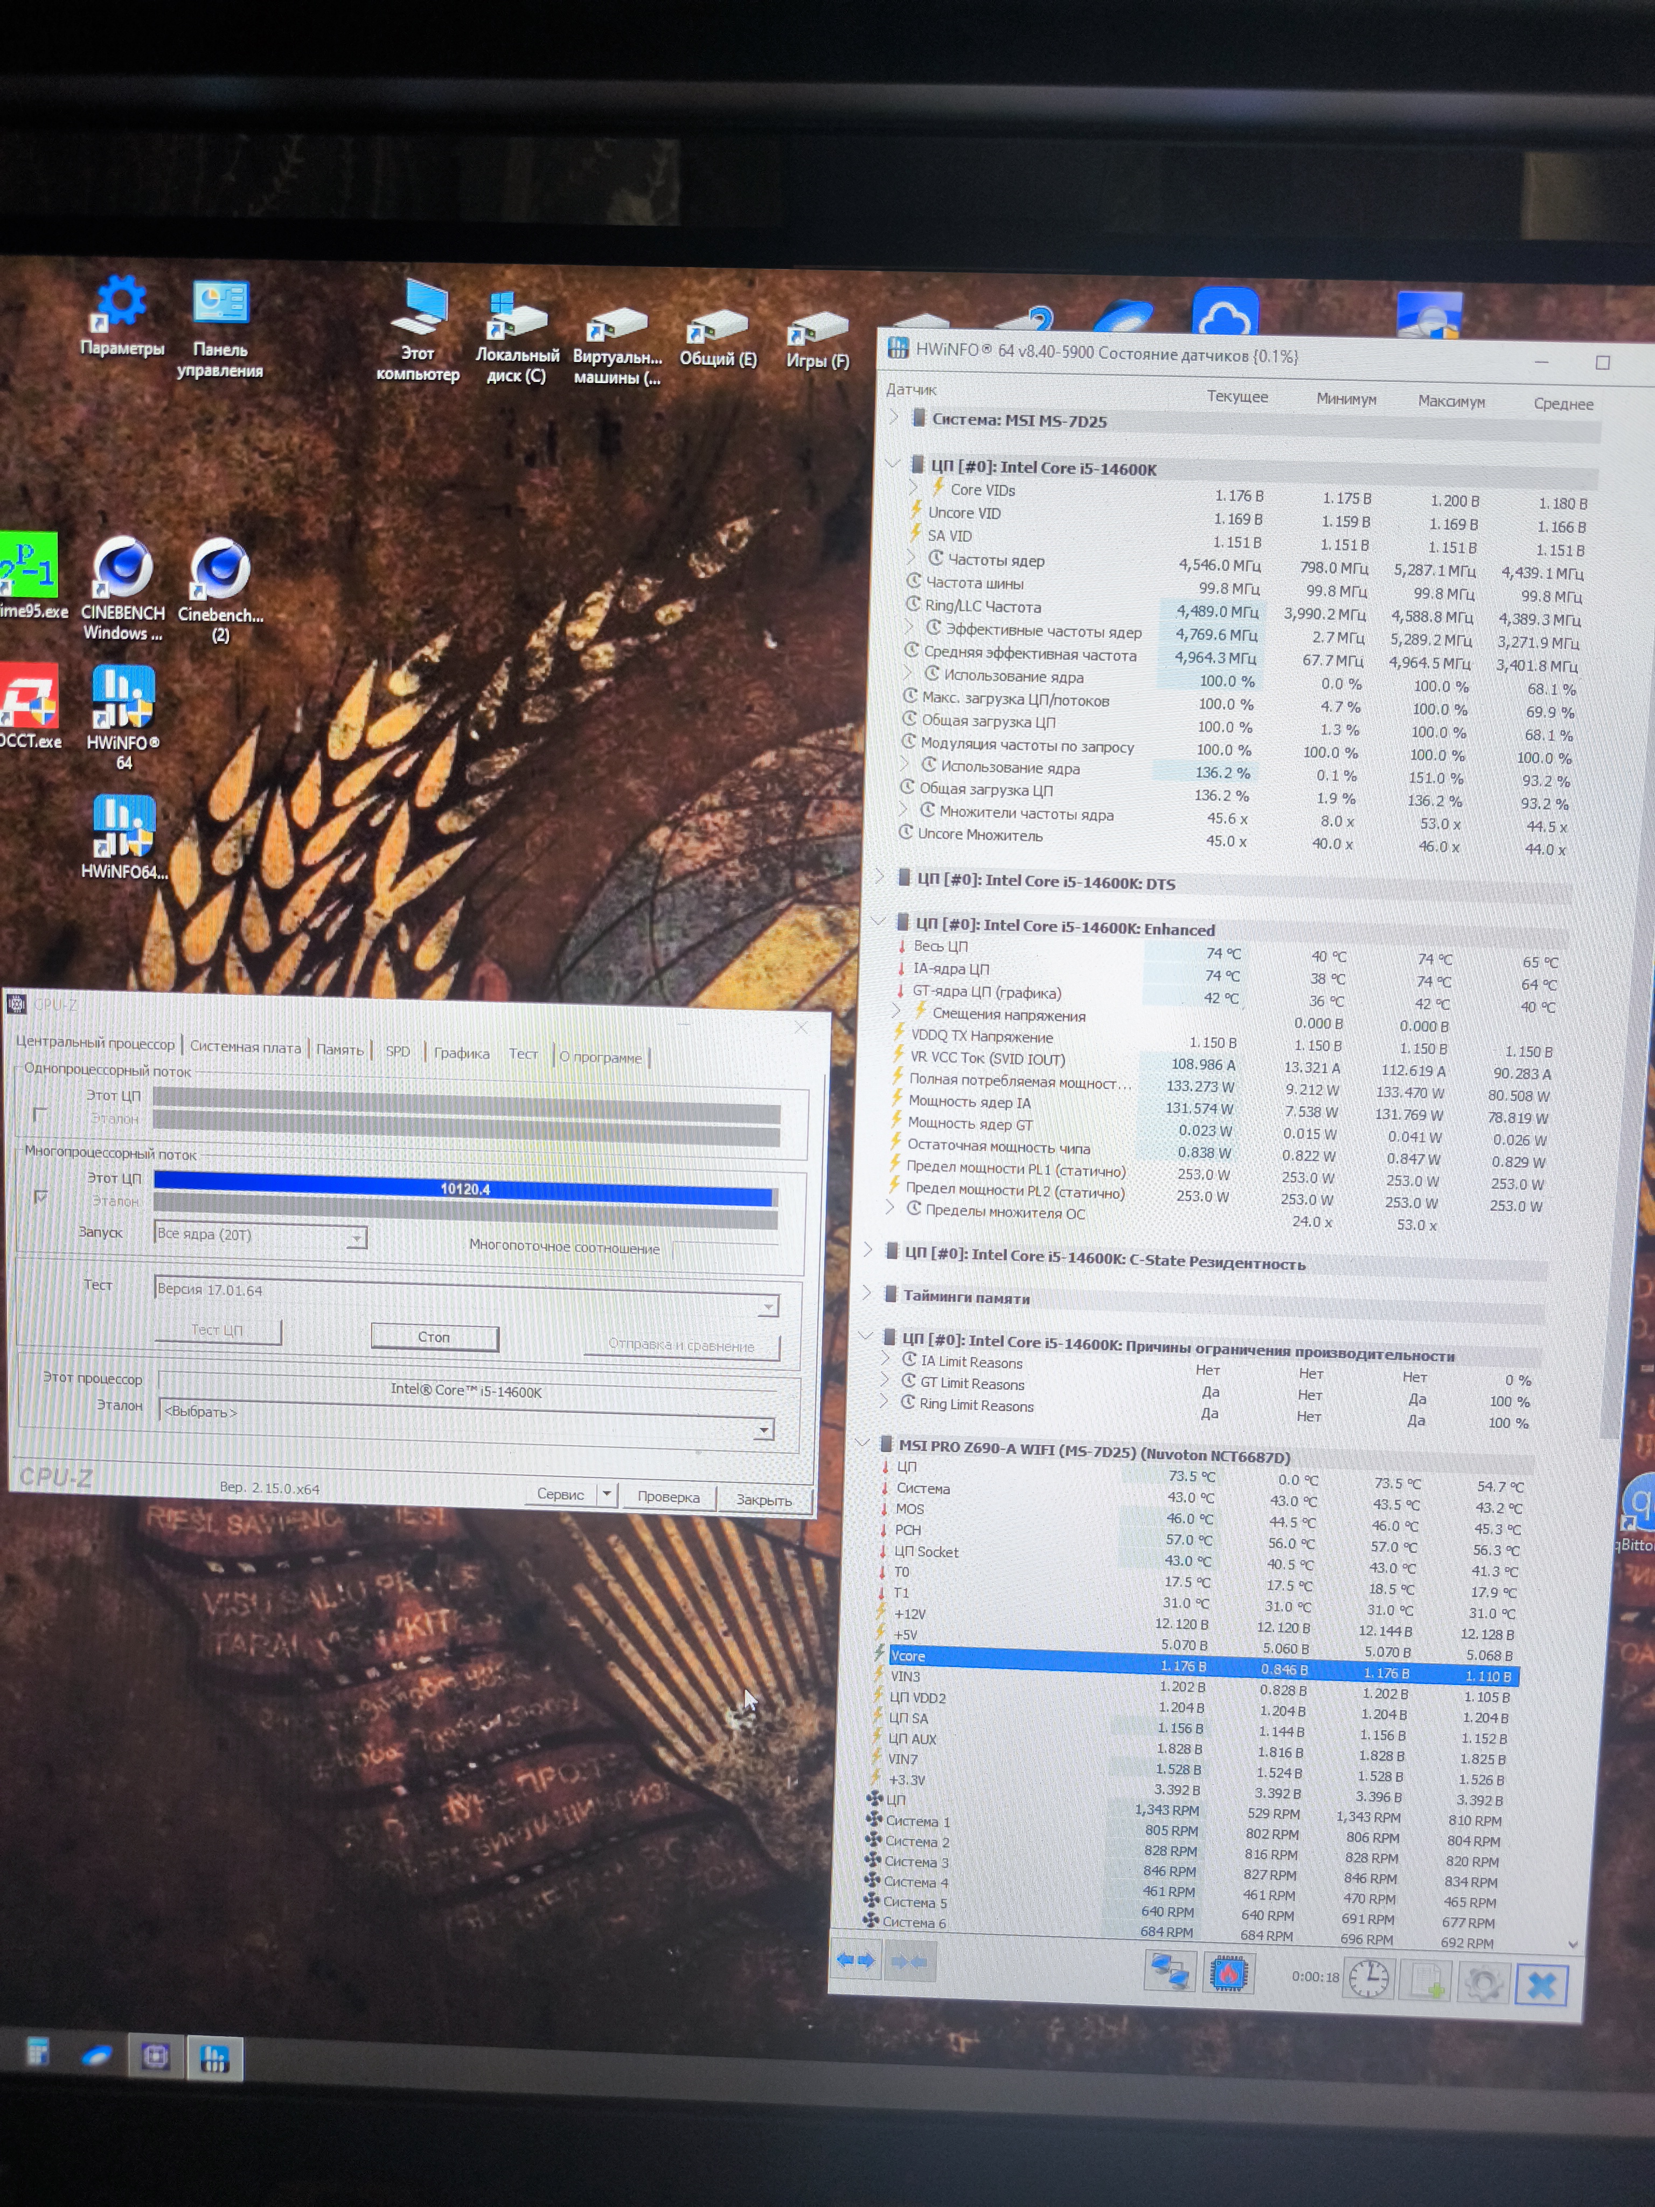Click the blue X close-sensors icon
Screen dimensions: 1655x2207
1541,1984
